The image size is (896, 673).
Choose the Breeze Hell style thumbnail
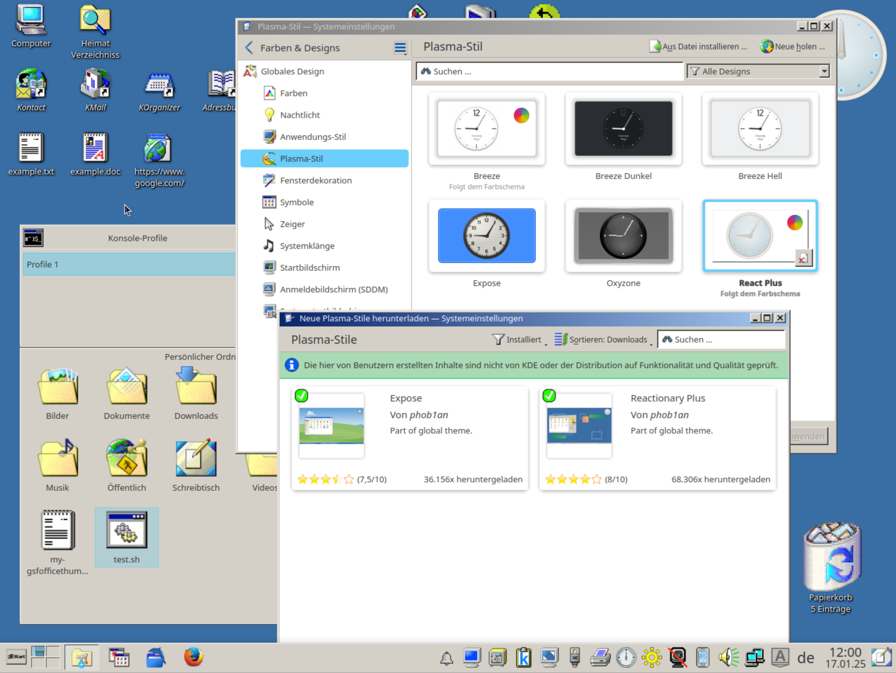click(760, 129)
